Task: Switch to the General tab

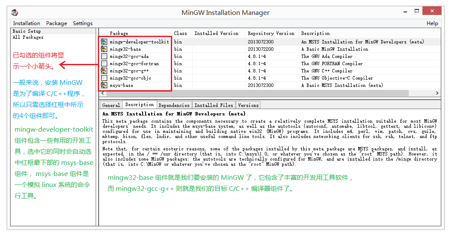Action: pos(111,105)
